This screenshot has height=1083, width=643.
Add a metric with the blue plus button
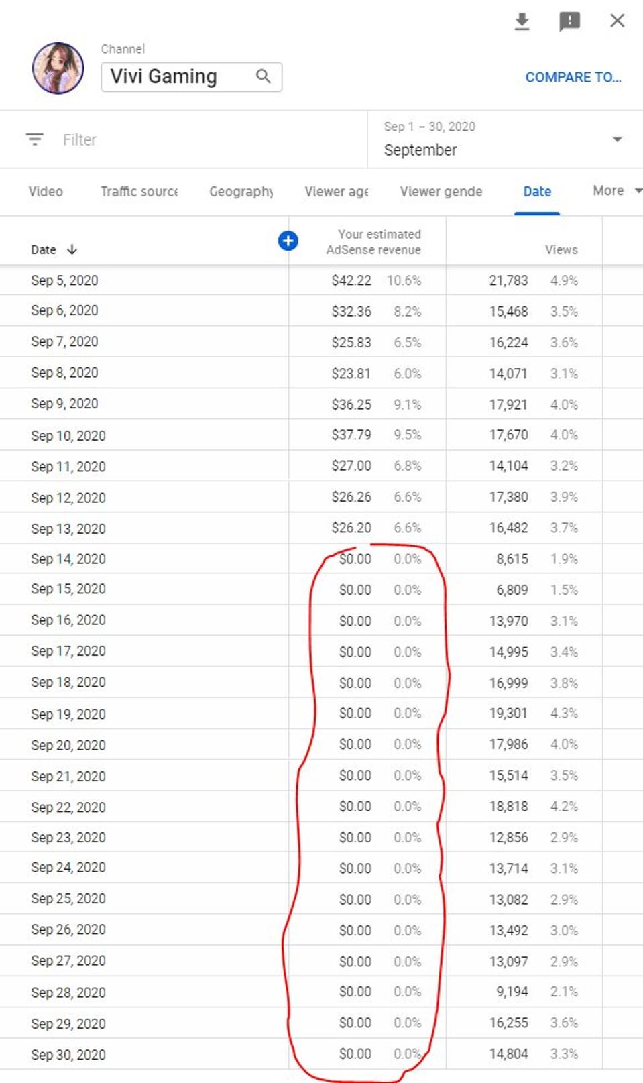[288, 241]
